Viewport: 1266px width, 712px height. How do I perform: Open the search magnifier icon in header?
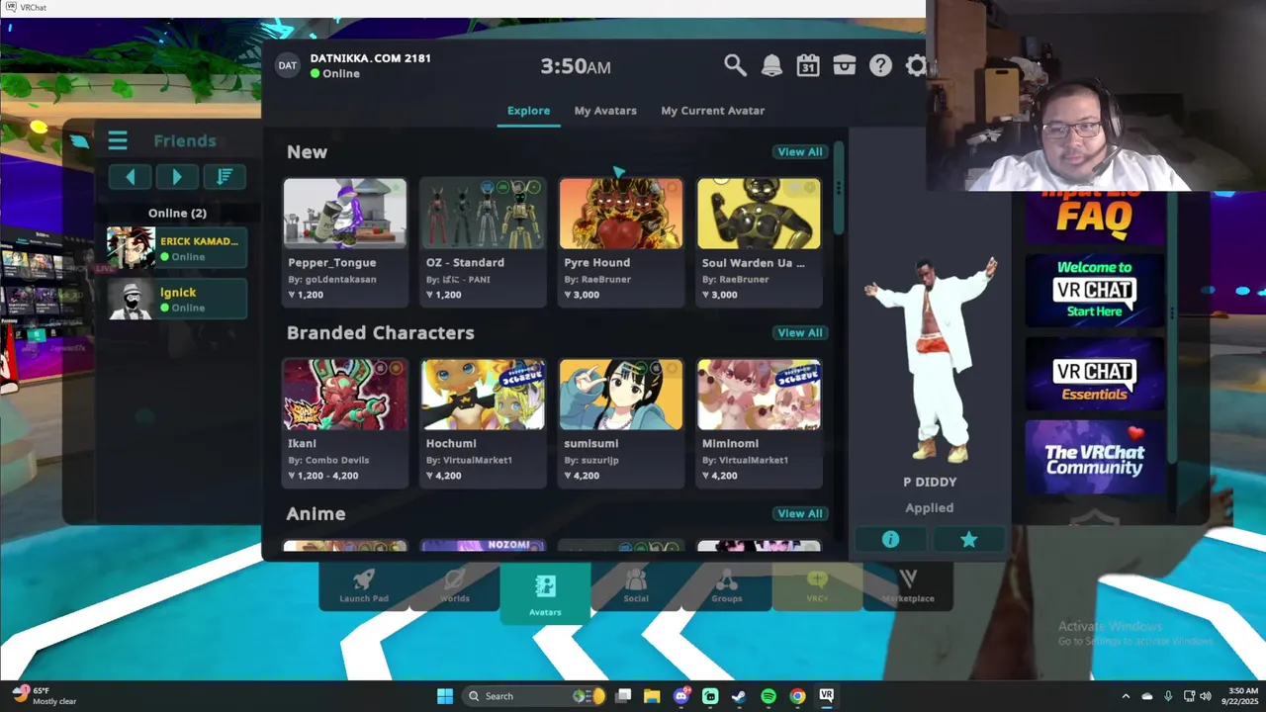coord(735,65)
